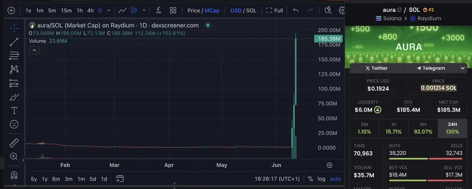Select the trend line drawing tool
Image resolution: width=472 pixels, height=189 pixels.
point(14,42)
